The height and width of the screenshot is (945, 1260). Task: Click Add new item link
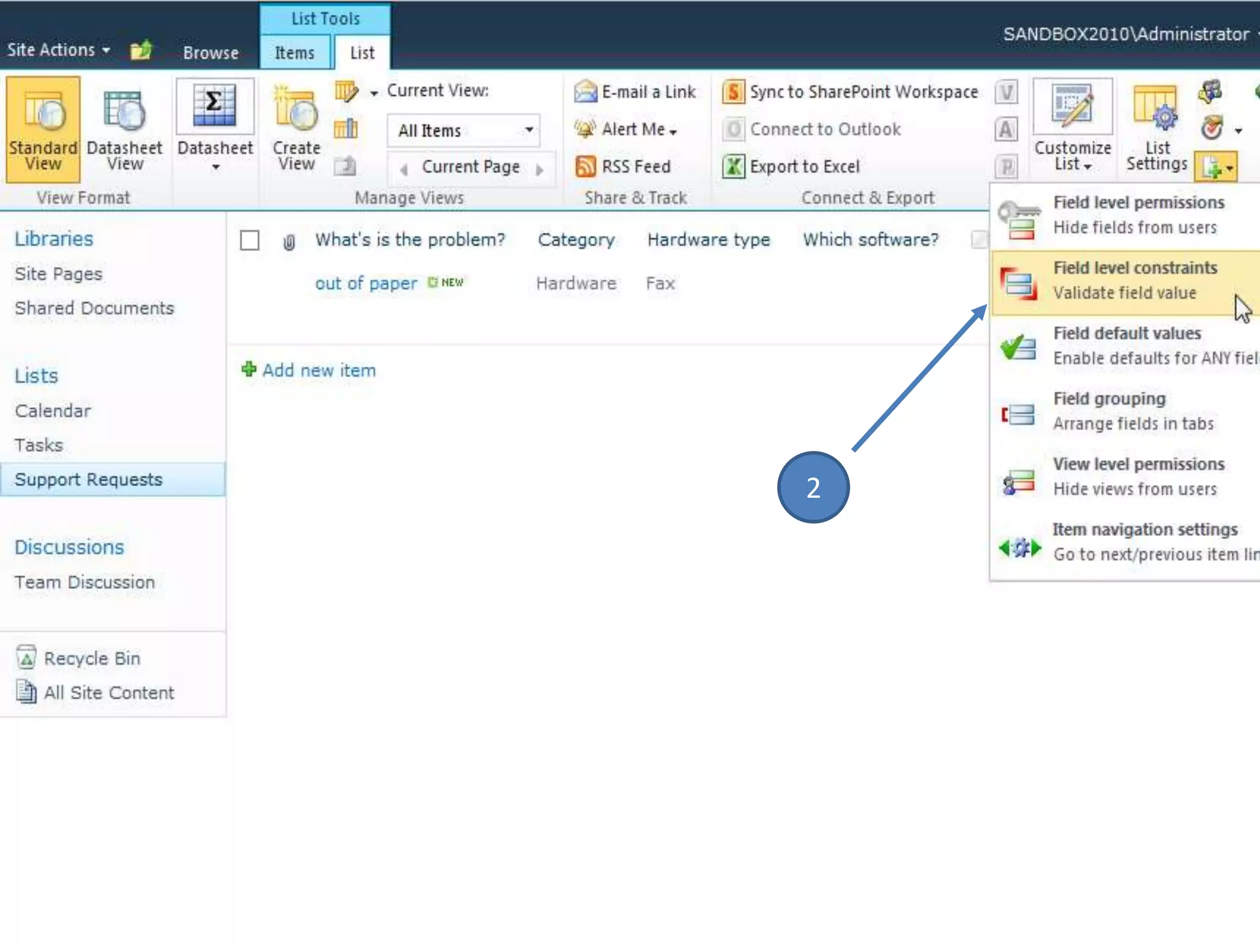point(319,370)
